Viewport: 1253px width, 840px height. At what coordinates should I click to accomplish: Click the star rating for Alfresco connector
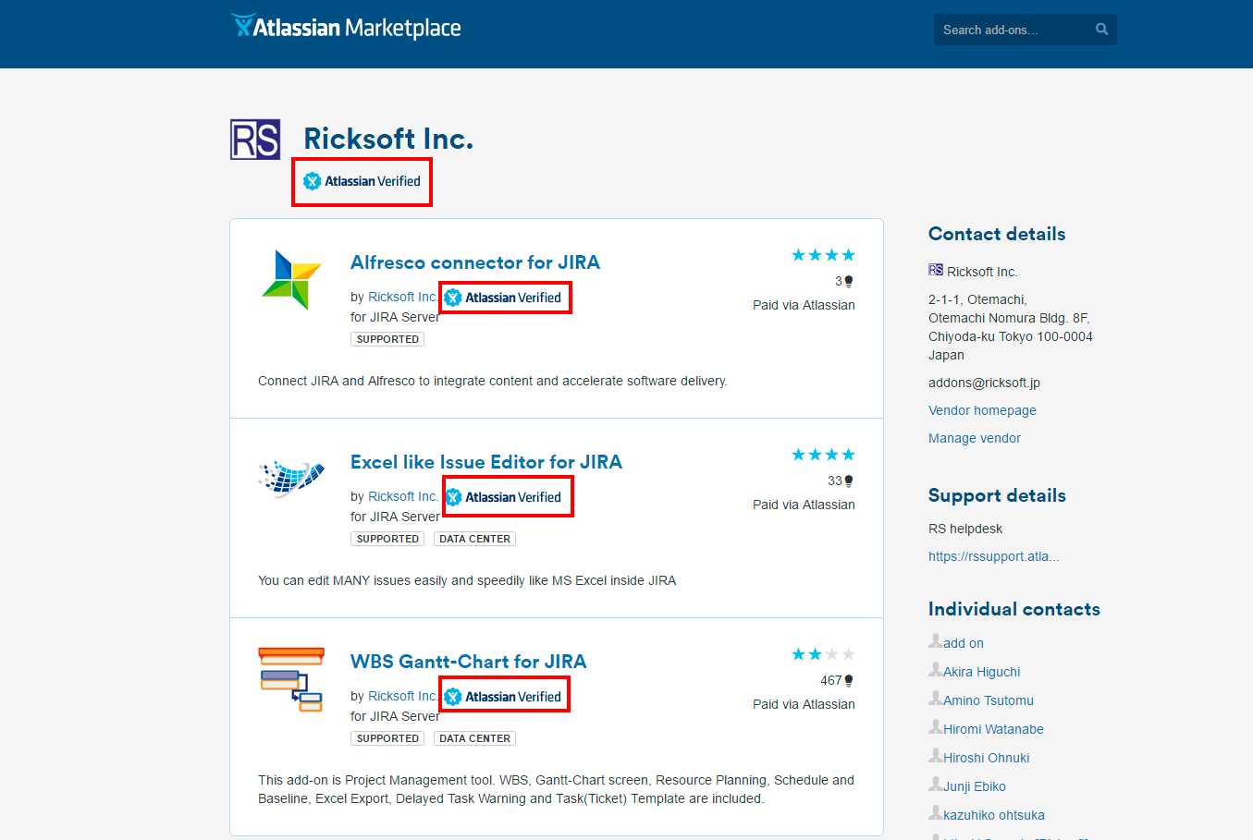click(x=823, y=255)
